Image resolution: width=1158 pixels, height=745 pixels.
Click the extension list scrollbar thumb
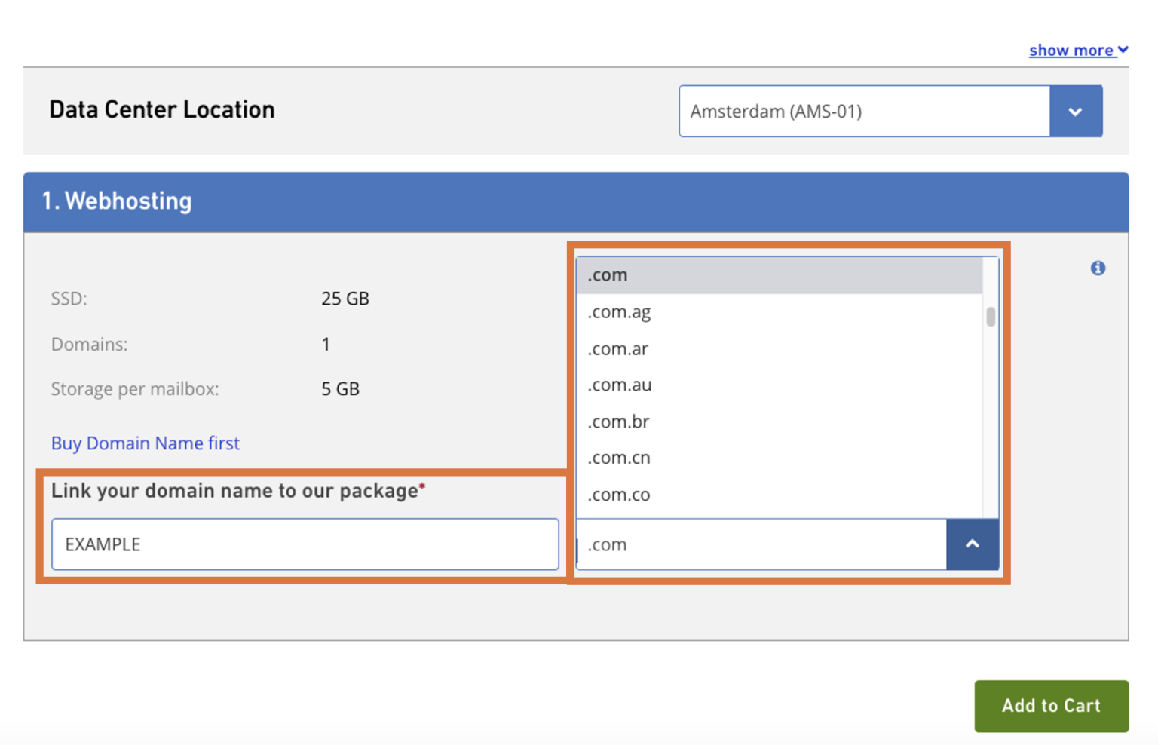(991, 317)
